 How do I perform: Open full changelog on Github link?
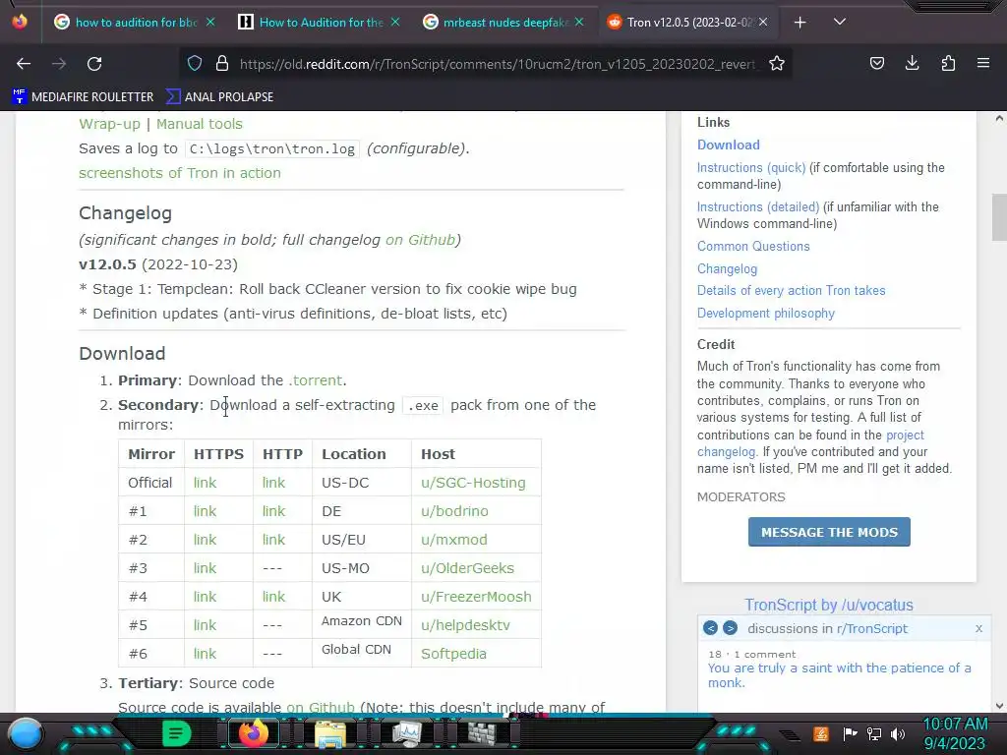420,240
